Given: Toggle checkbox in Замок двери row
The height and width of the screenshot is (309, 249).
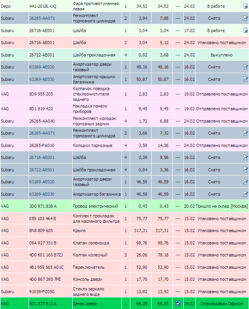Looking at the screenshot, I should coord(178,304).
